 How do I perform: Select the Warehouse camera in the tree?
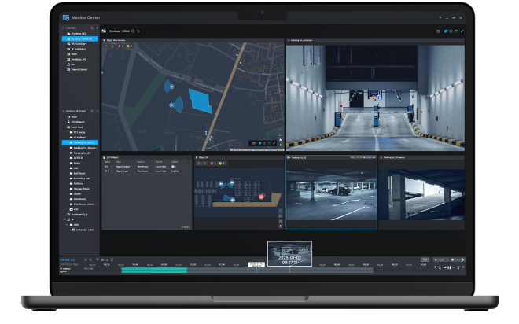click(79, 199)
